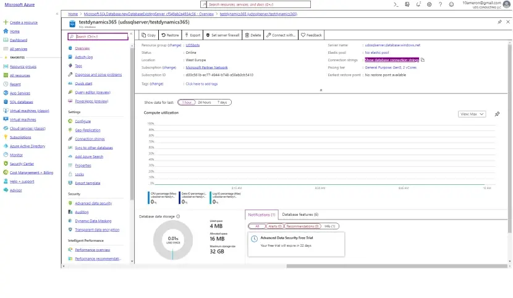Click the Home house icon in sidebar
This screenshot has height=298, width=513.
6,31
